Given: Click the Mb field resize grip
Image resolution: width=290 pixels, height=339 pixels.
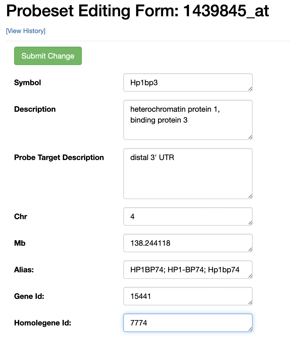Looking at the screenshot, I should click(x=250, y=250).
